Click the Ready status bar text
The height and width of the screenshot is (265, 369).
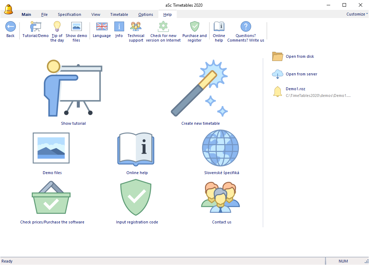pos(7,261)
